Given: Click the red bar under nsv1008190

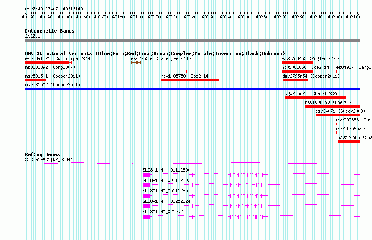Looking at the screenshot, I should (333, 106).
